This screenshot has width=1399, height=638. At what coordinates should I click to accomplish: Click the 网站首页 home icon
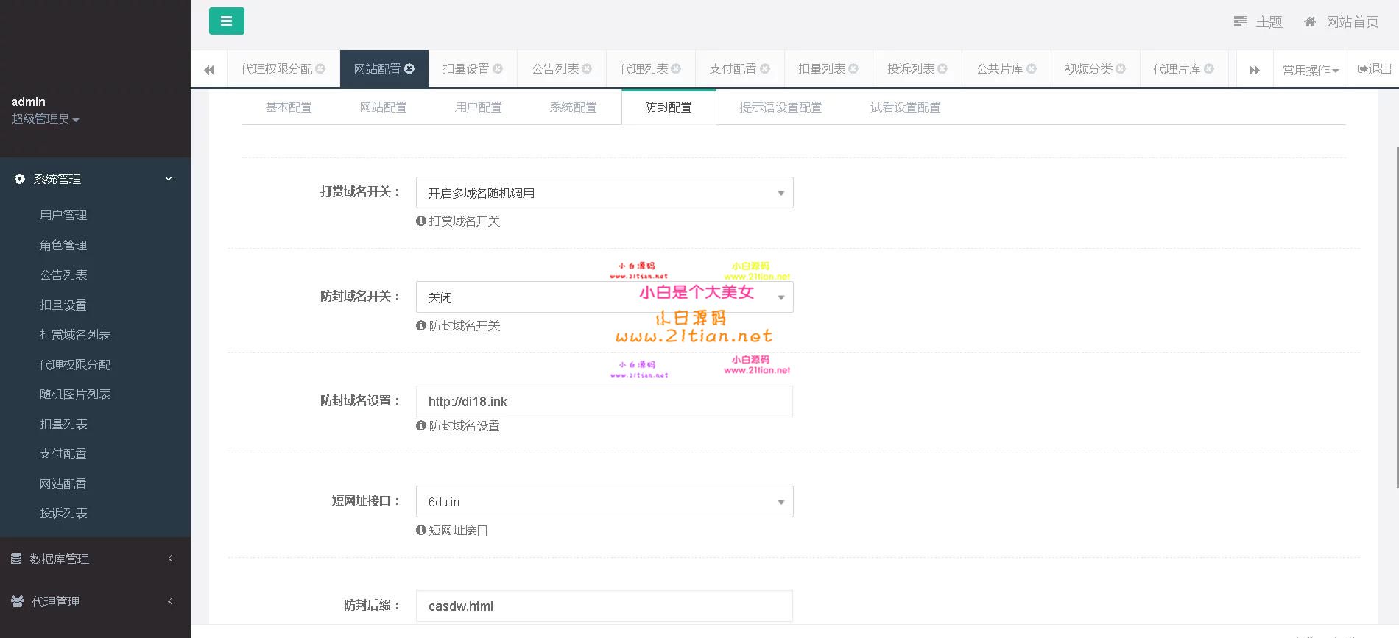tap(1310, 22)
